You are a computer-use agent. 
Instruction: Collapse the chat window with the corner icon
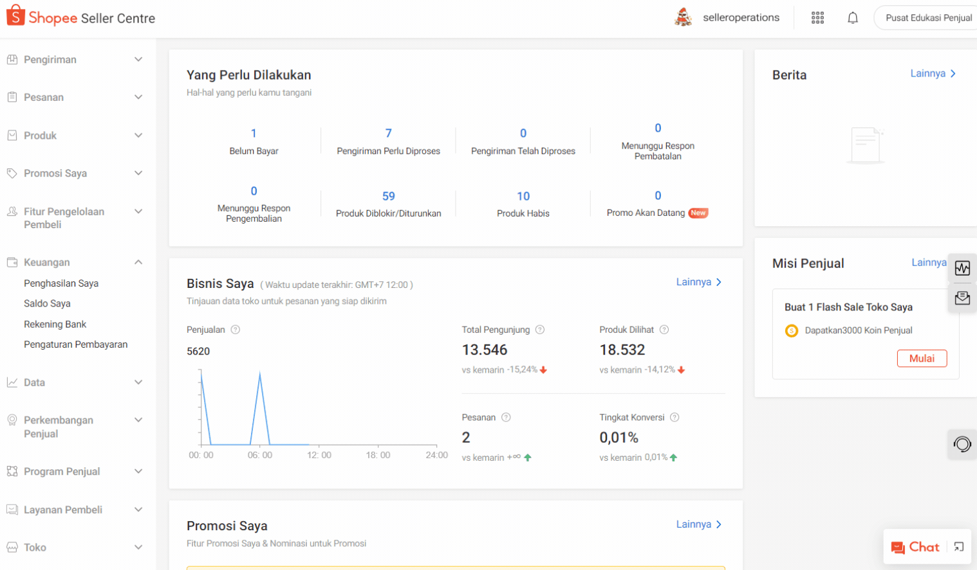(958, 547)
